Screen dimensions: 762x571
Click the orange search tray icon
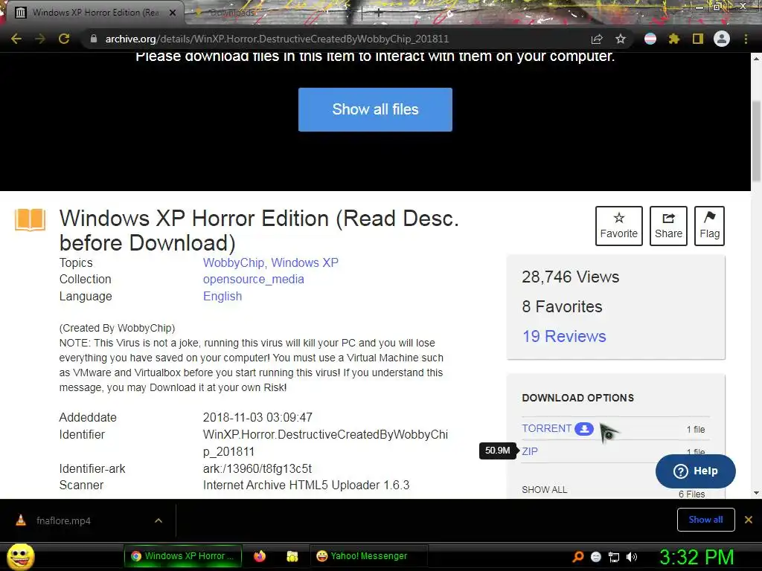point(578,557)
